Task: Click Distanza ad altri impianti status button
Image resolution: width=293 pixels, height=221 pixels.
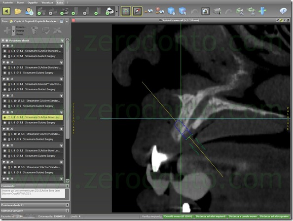Action: [x=211, y=217]
